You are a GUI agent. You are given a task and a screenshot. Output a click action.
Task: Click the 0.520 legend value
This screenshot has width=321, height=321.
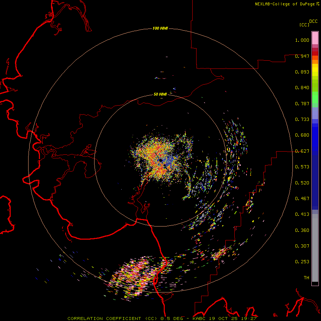[x=302, y=183]
